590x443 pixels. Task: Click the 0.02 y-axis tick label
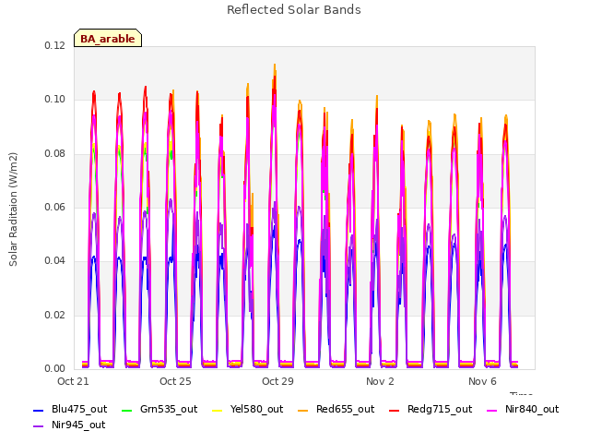[x=55, y=315]
